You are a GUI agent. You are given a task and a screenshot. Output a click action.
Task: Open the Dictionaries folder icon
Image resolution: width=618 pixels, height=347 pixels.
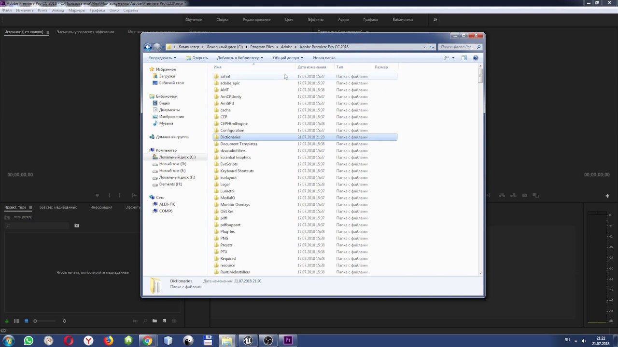(x=216, y=137)
